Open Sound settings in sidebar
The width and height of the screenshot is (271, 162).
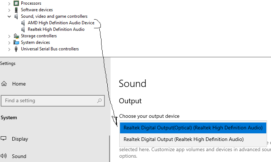(19, 156)
